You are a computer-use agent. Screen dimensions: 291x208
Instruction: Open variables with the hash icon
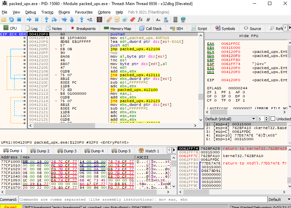click(148, 20)
